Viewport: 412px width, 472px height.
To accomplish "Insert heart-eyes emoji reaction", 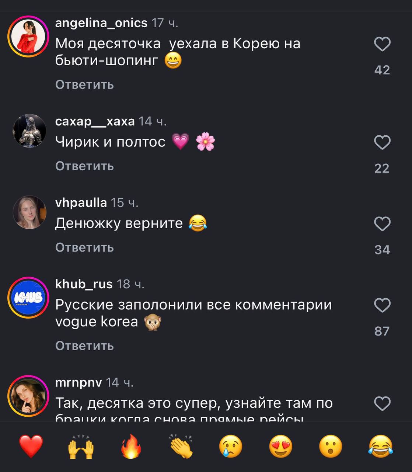I will [281, 446].
